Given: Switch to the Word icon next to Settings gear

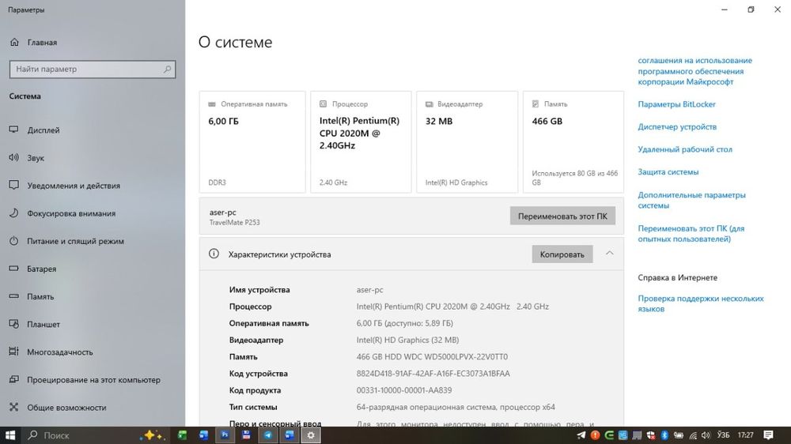Looking at the screenshot, I should click(290, 435).
